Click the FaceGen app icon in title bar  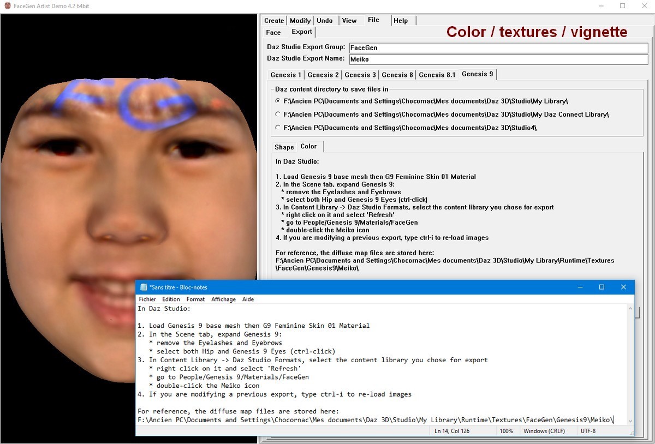(x=7, y=6)
